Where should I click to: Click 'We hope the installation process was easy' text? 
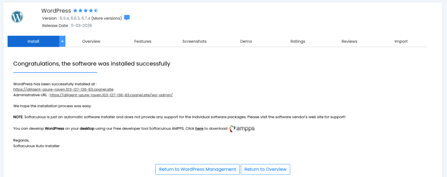click(x=52, y=106)
